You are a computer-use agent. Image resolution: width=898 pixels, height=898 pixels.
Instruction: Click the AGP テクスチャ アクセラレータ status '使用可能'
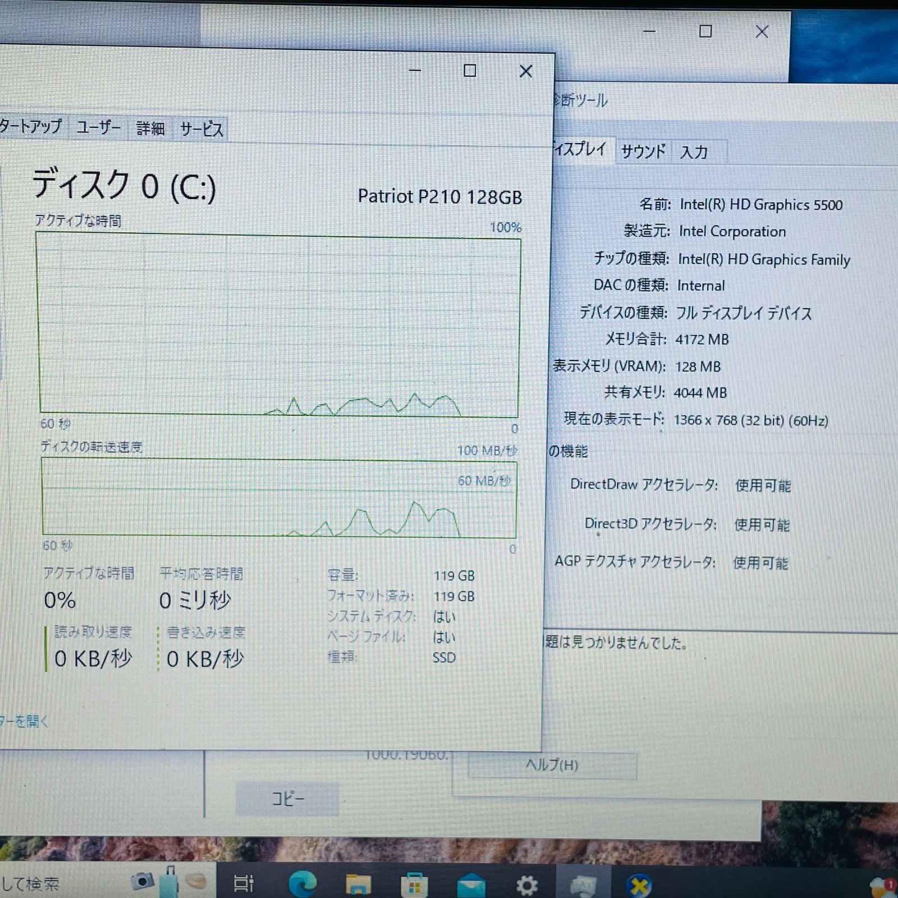coord(761,563)
